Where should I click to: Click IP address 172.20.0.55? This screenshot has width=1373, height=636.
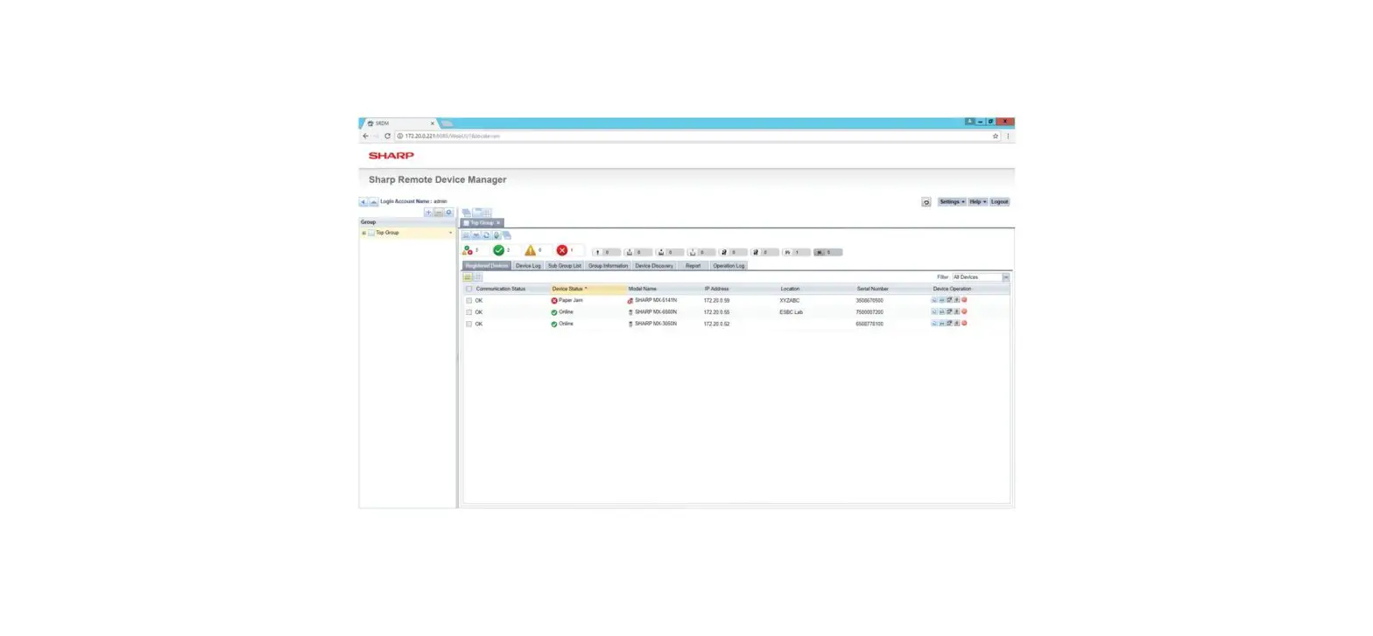716,312
